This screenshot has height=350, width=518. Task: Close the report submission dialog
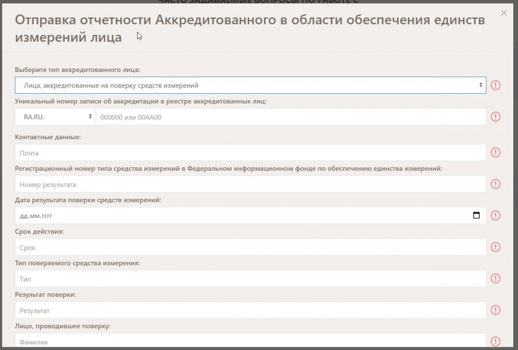click(504, 13)
